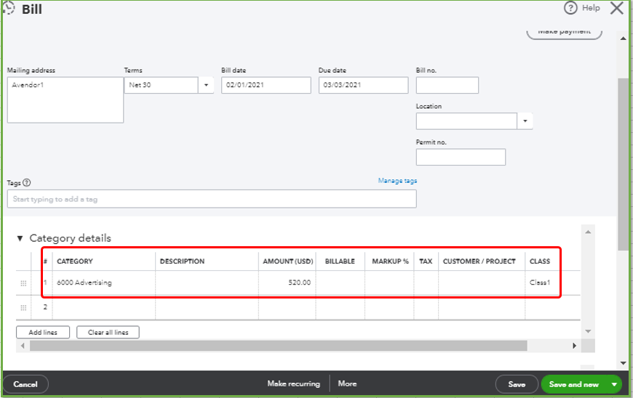
Task: Click the Add lines button
Action: pyautogui.click(x=43, y=333)
